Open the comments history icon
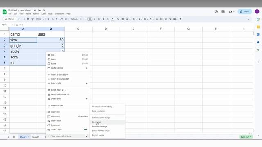 [223, 11]
